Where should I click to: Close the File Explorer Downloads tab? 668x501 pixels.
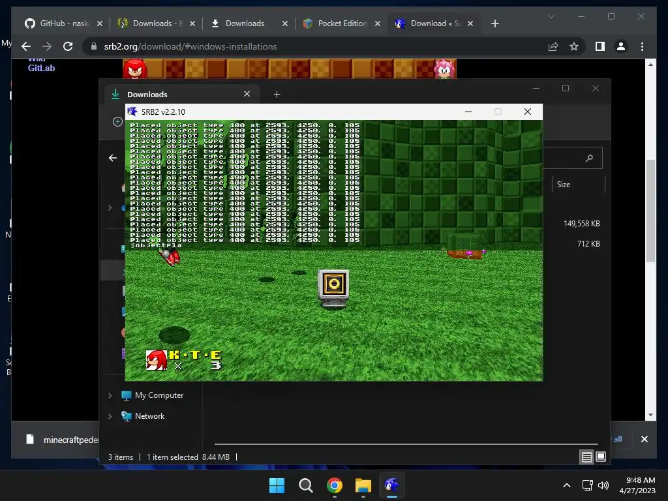coord(247,94)
